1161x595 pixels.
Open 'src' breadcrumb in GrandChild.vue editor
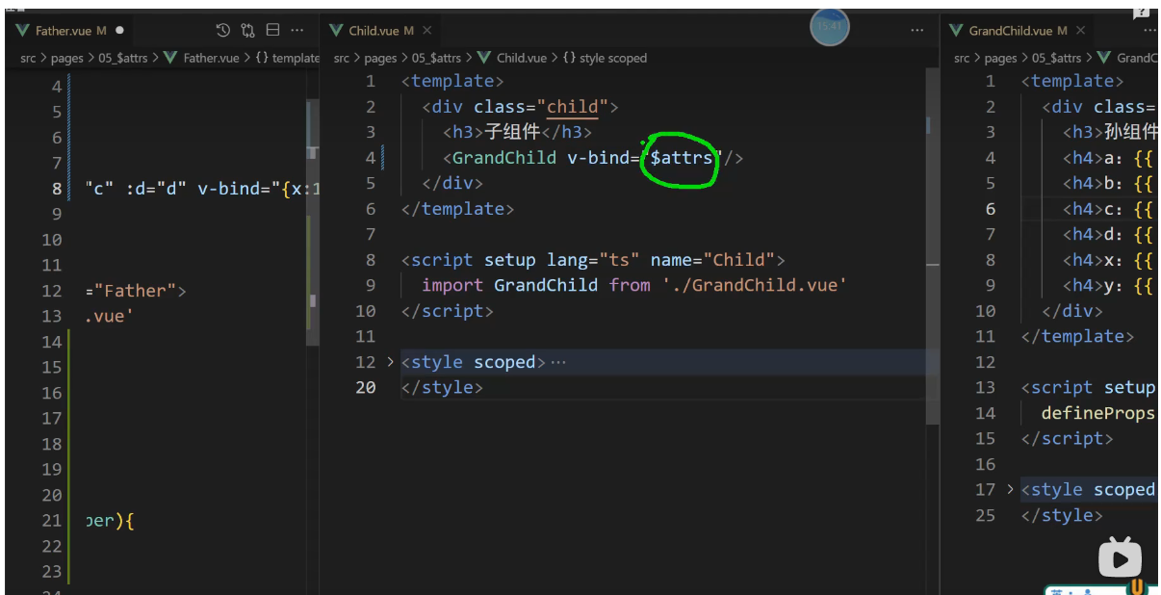pos(962,58)
